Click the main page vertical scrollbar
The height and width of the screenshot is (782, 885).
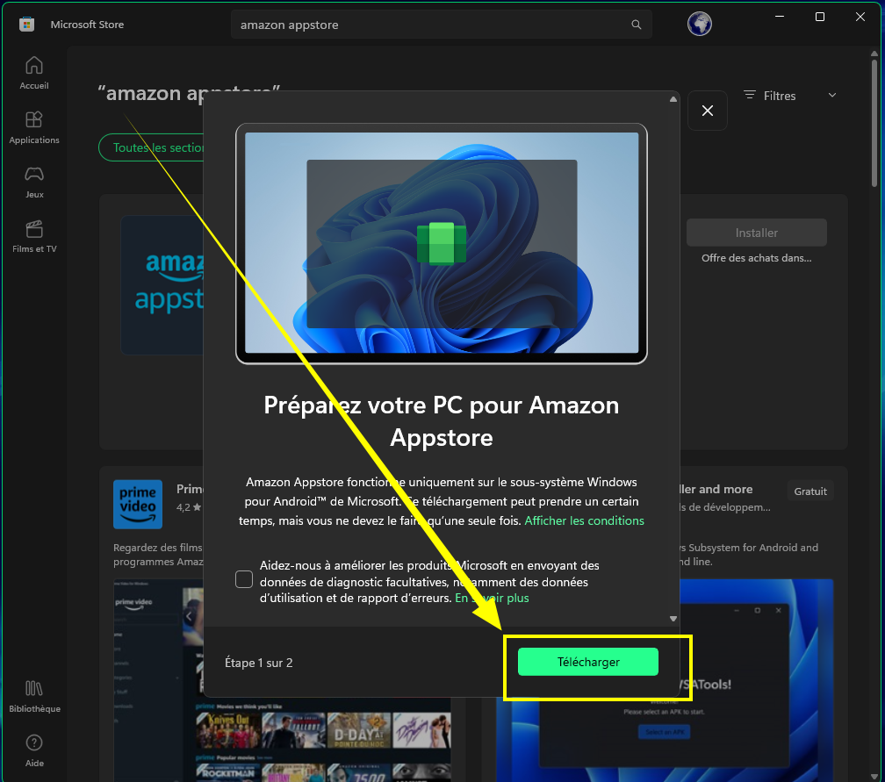click(x=874, y=123)
